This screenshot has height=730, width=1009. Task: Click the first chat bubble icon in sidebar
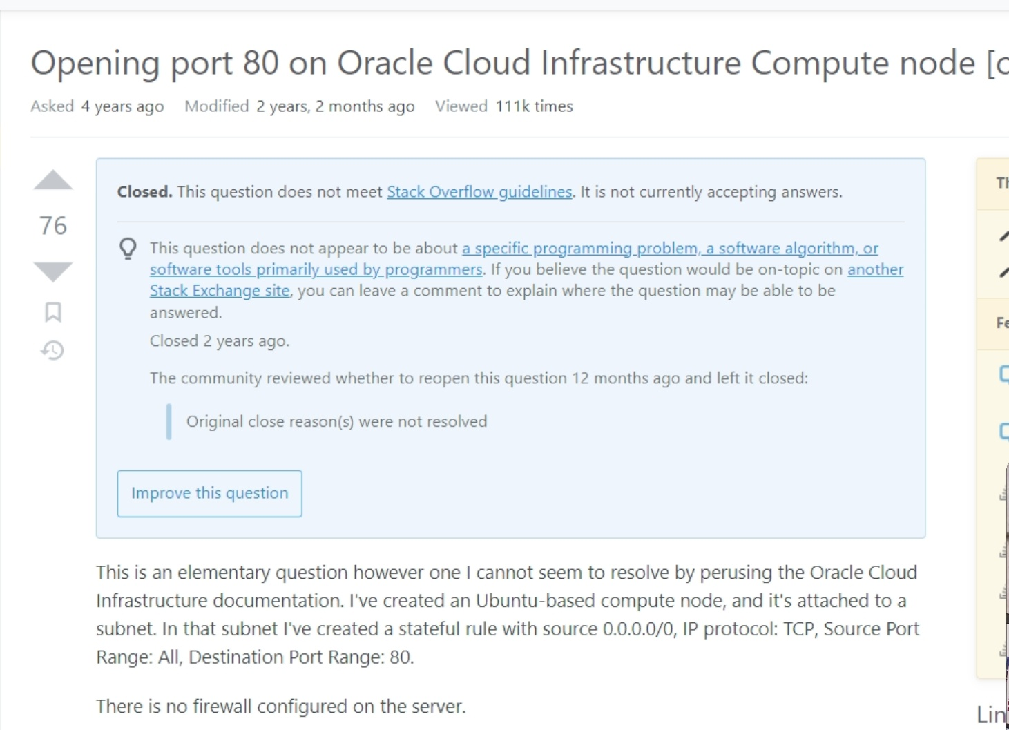[1004, 374]
